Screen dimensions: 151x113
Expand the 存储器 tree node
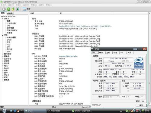2,63
